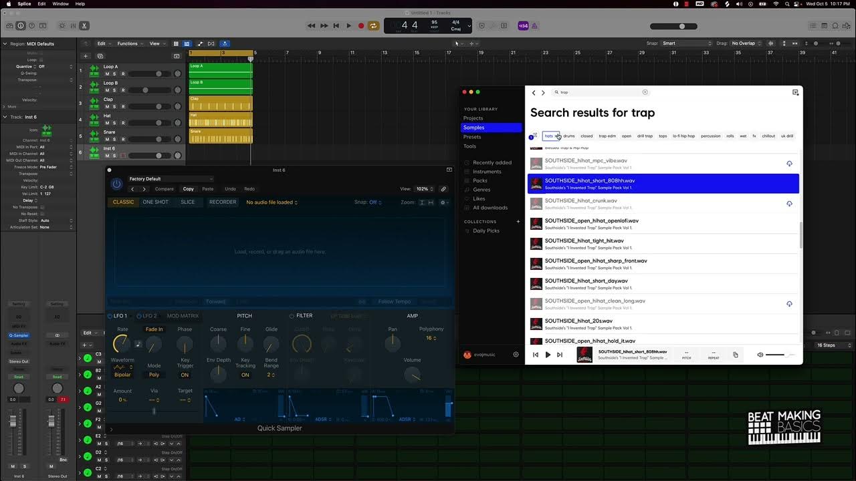This screenshot has width=856, height=481.
Task: Add a collection with plus icon
Action: pyautogui.click(x=518, y=222)
